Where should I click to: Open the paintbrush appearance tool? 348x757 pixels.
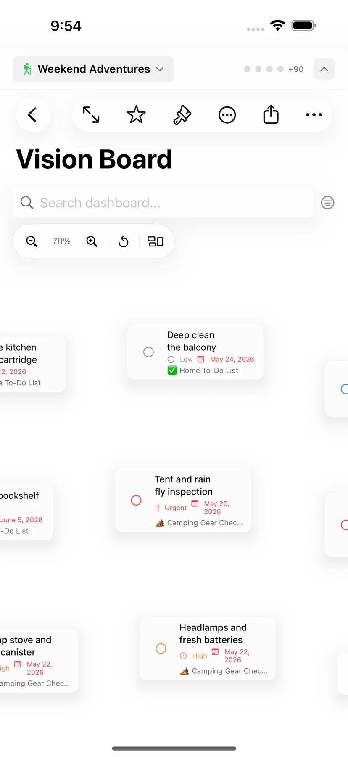(x=182, y=115)
